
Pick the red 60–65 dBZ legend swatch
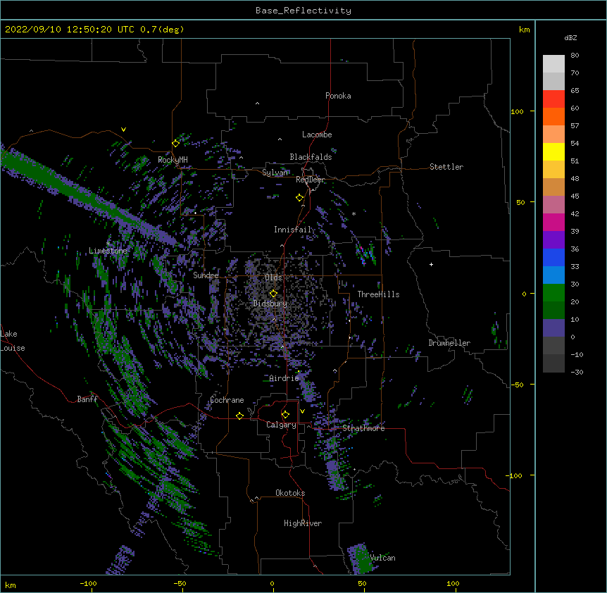tap(553, 99)
